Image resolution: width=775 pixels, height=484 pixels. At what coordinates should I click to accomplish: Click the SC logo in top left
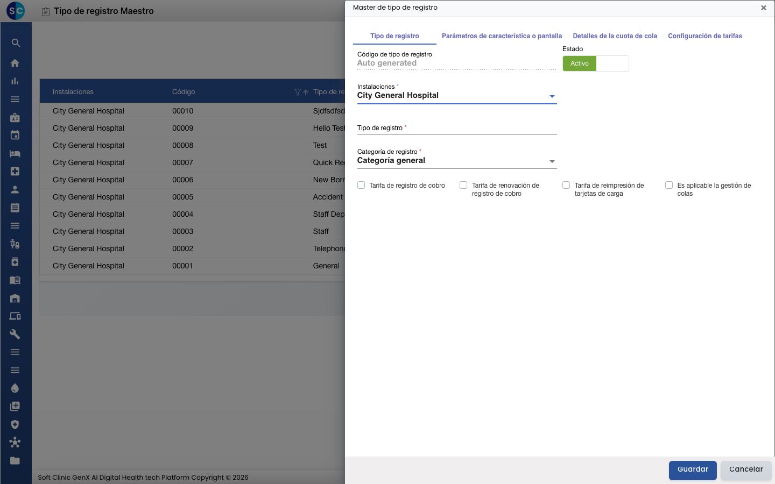tap(16, 11)
